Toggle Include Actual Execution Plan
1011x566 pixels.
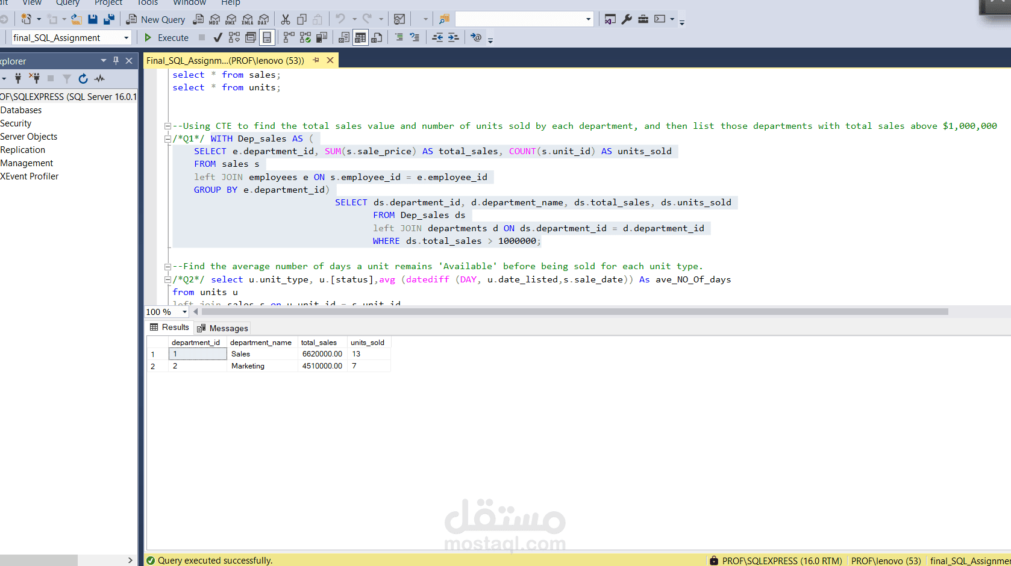tap(289, 37)
